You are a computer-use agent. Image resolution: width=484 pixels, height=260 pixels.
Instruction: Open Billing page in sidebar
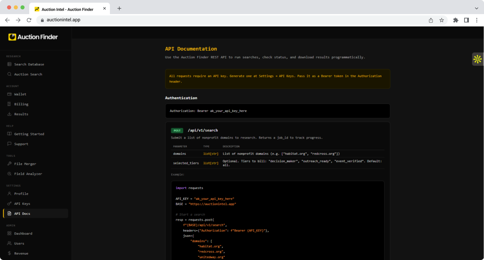(x=21, y=104)
